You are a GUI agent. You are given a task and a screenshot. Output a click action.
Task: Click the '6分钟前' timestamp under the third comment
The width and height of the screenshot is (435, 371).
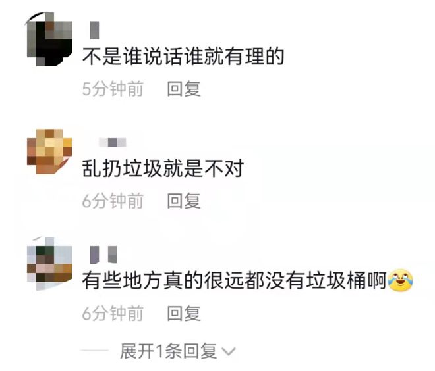point(113,313)
